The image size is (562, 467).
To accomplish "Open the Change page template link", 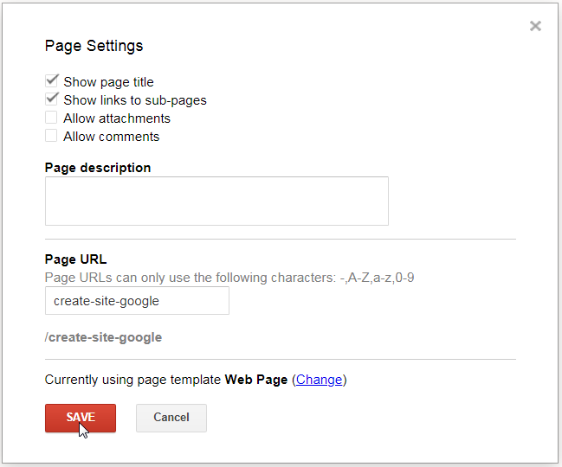I will coord(319,380).
